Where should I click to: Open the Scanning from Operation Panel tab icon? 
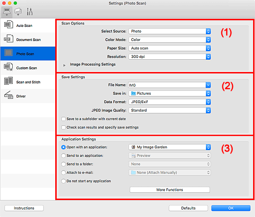tap(18, 12)
